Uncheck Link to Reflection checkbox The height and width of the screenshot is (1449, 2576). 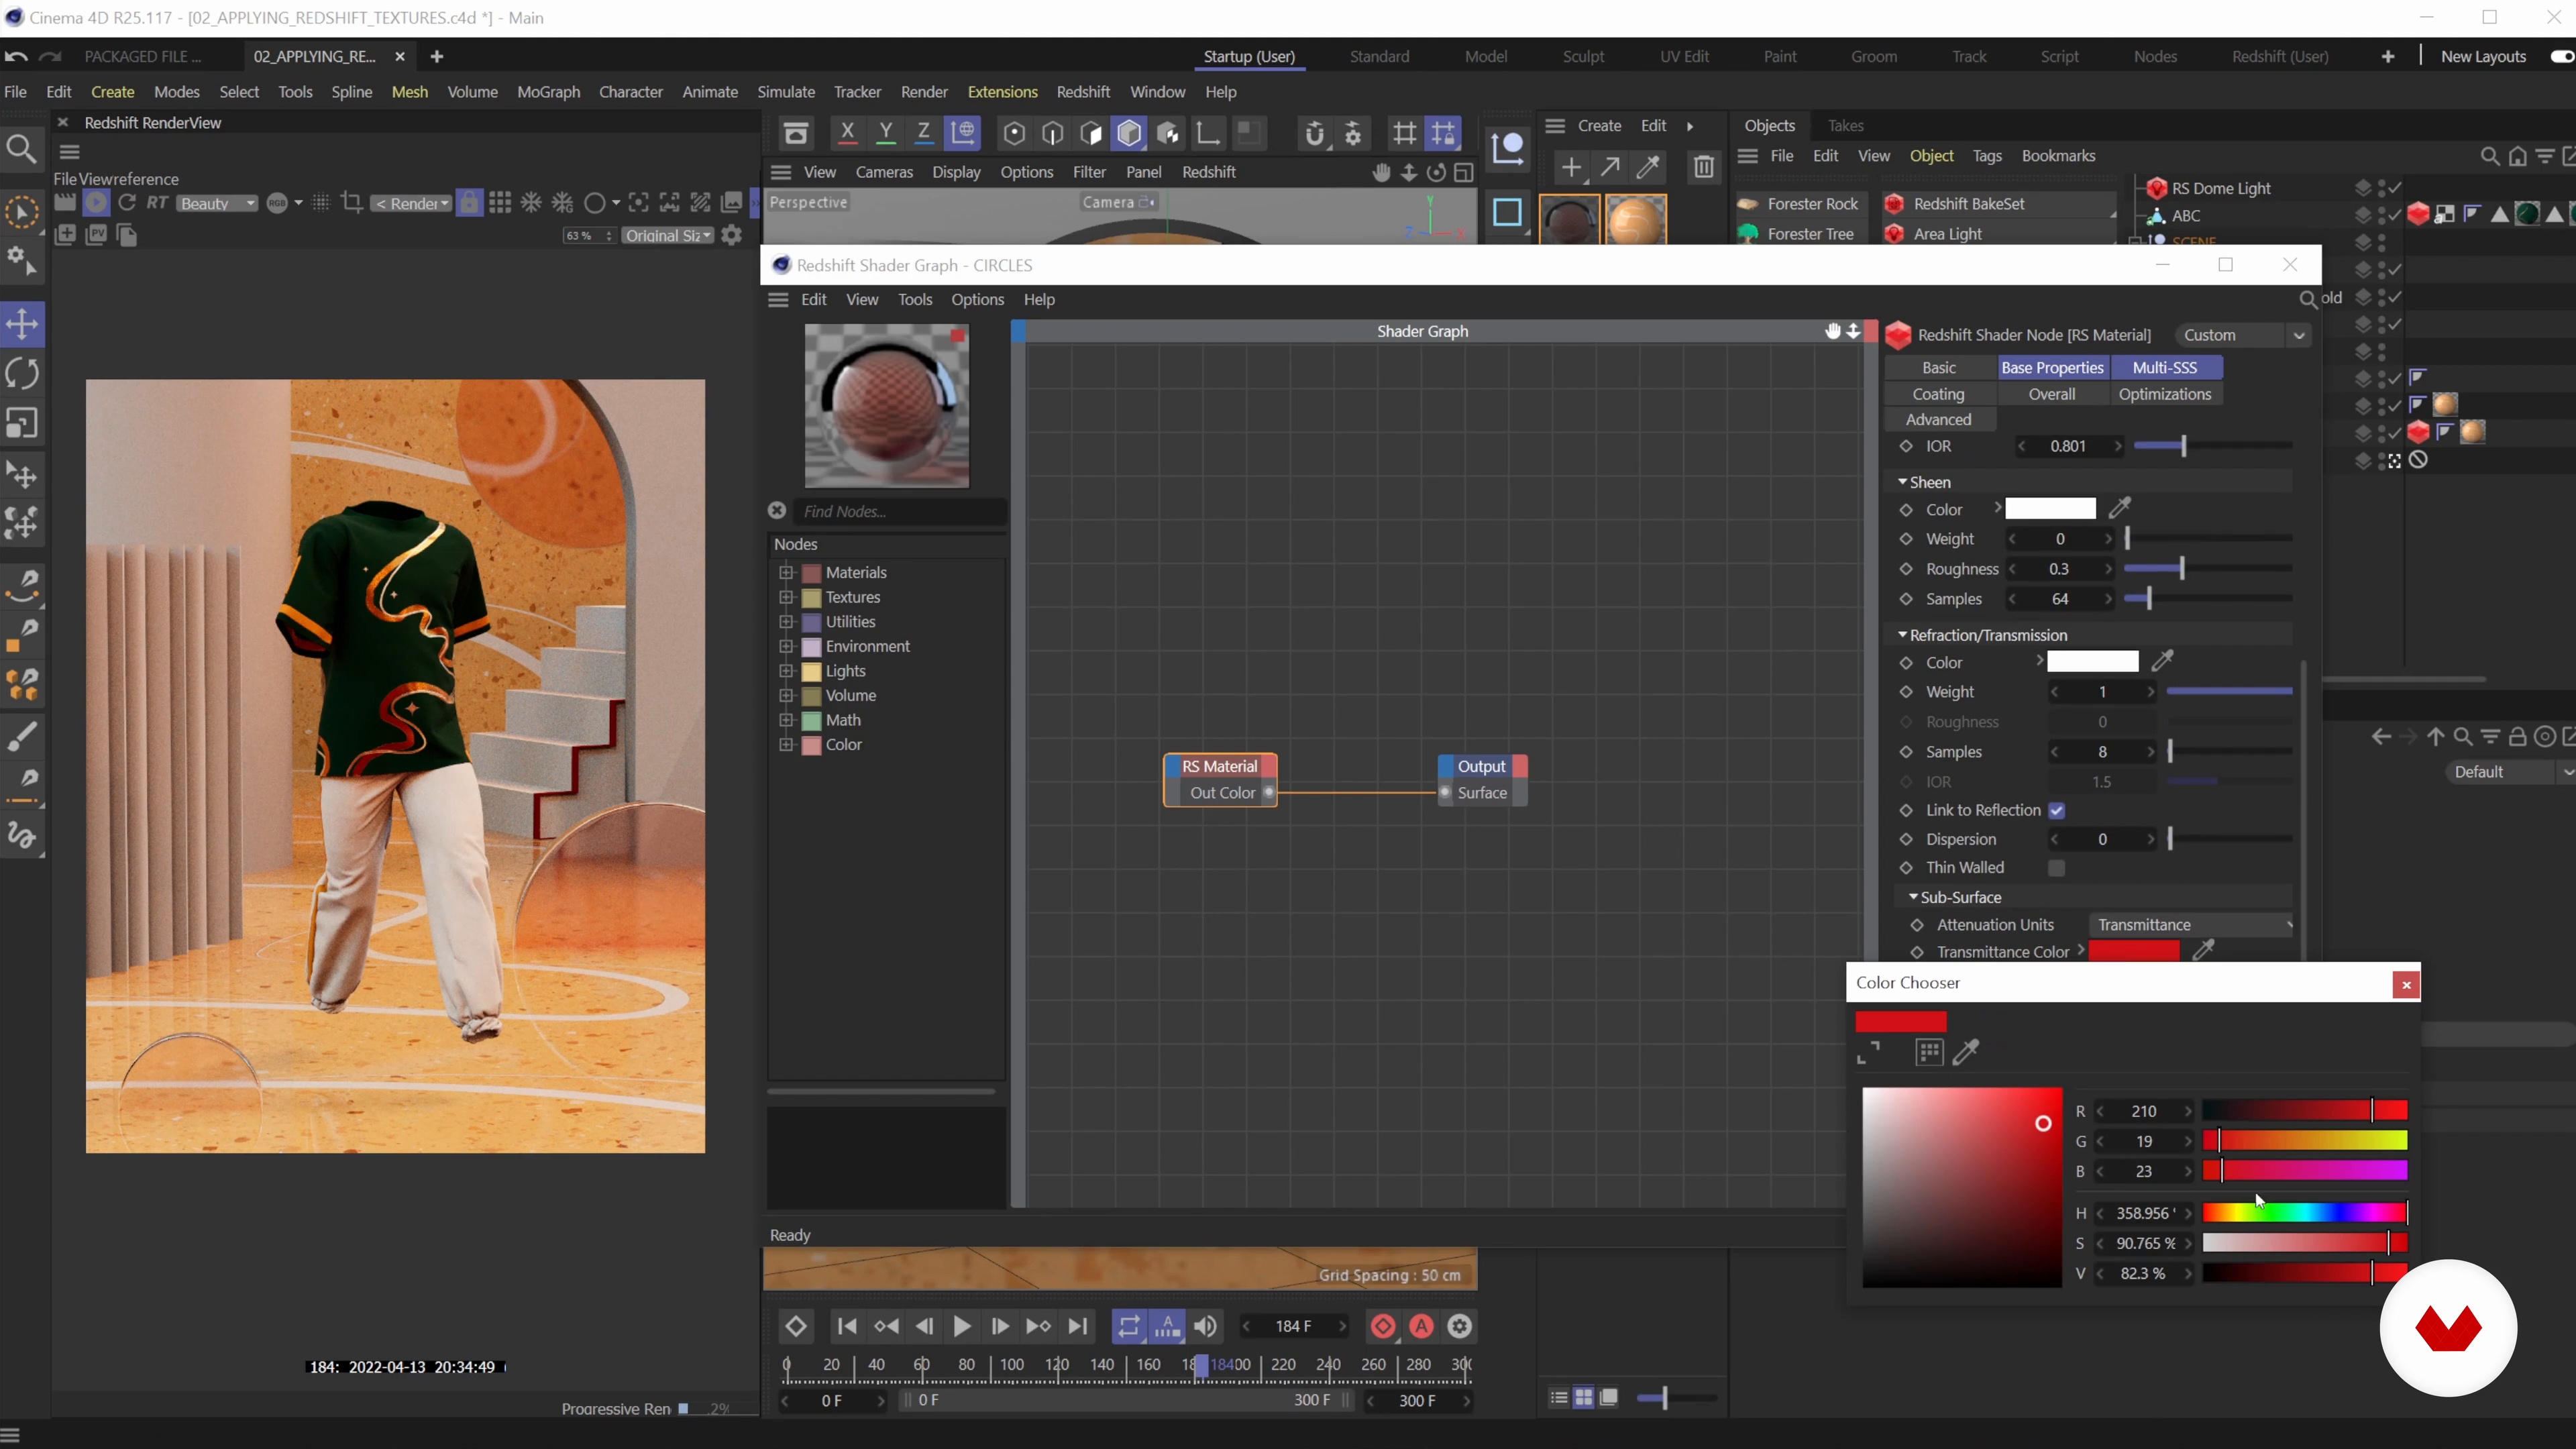[x=2056, y=811]
